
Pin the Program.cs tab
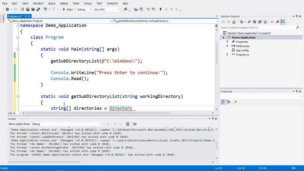[x=26, y=16]
